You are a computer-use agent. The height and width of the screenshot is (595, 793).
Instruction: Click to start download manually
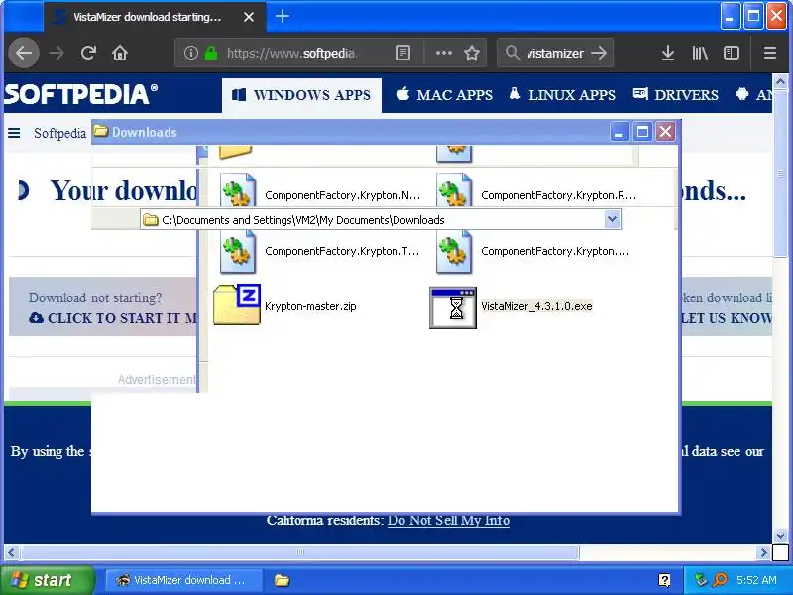tap(113, 318)
